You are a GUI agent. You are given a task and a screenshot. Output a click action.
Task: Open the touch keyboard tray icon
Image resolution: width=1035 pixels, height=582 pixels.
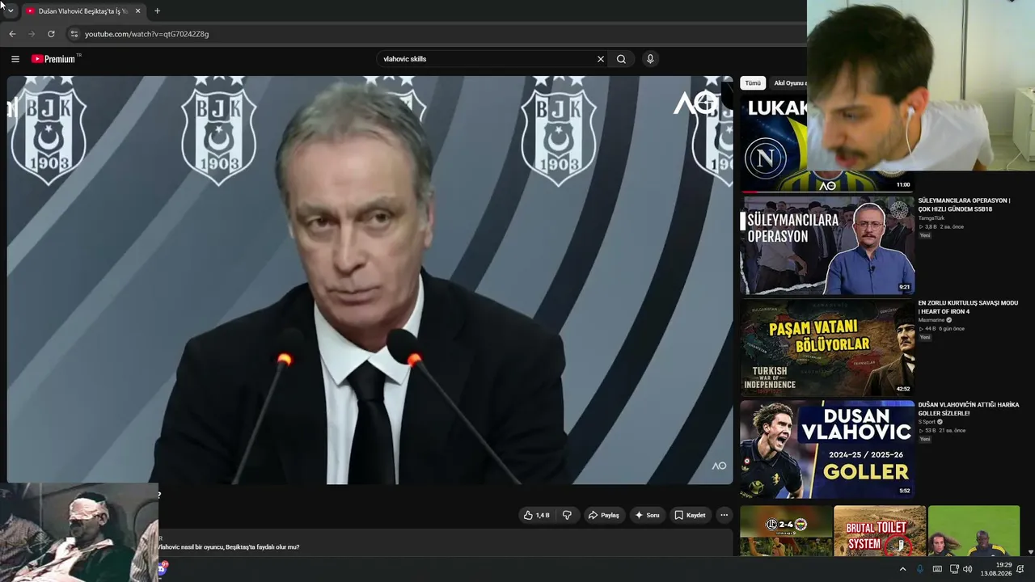point(937,569)
